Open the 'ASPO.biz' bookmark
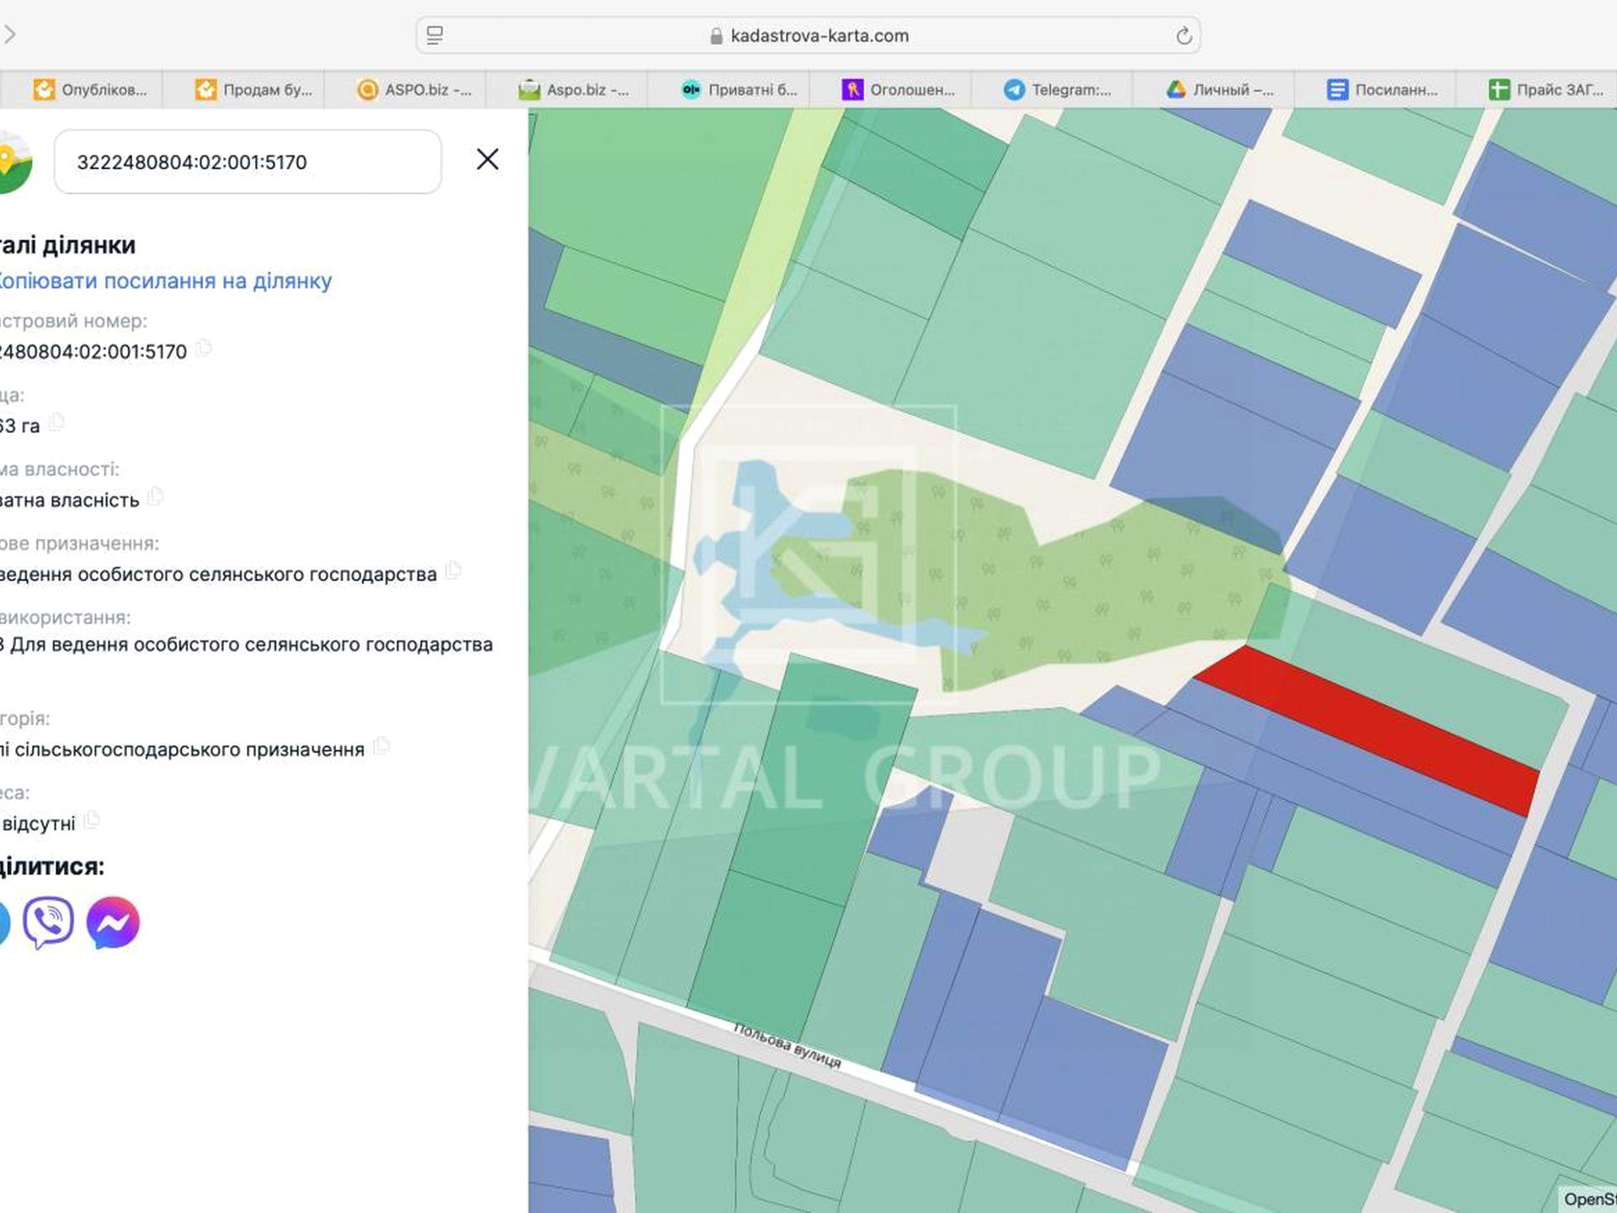Screen dimensions: 1617x1213 [414, 90]
